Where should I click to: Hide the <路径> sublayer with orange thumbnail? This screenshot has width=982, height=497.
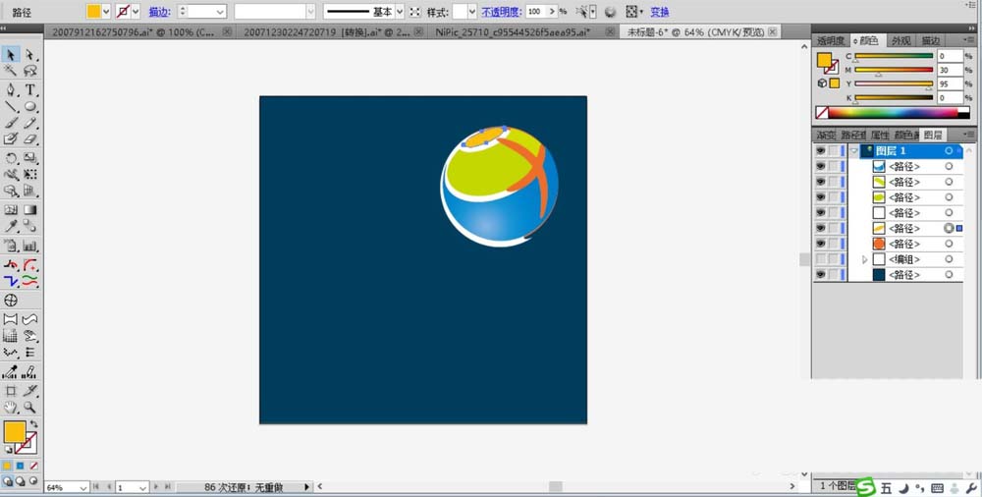820,244
